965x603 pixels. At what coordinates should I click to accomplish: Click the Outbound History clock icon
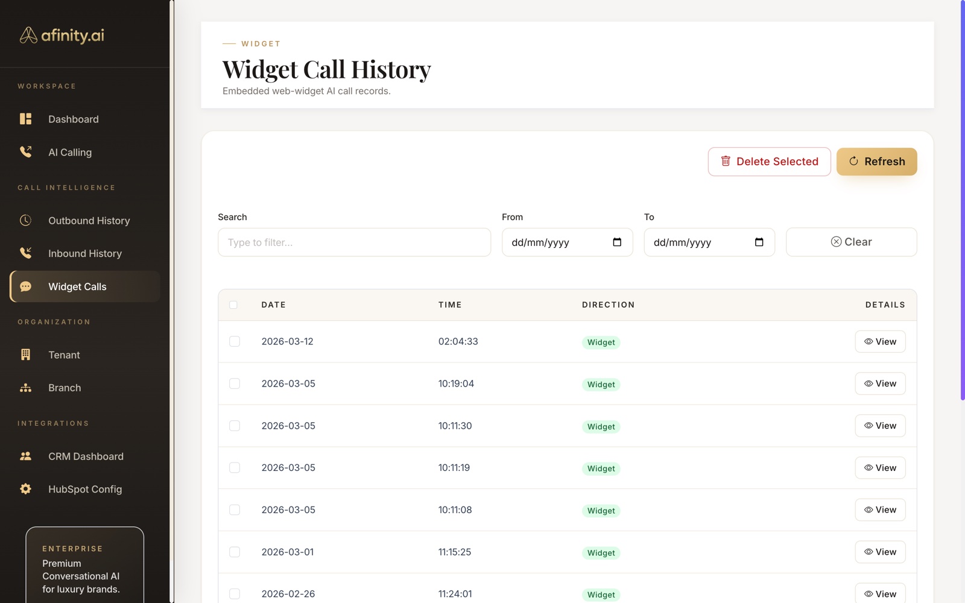(x=25, y=220)
